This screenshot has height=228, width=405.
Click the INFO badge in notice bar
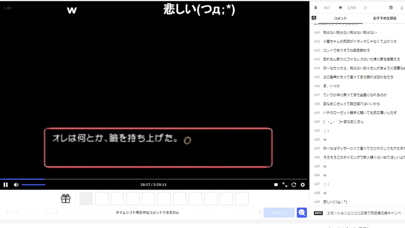[318, 213]
